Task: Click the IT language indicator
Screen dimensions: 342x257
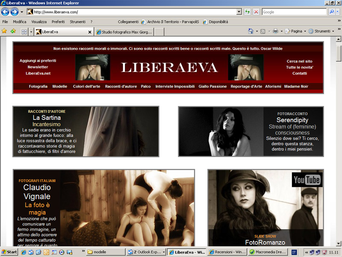Action: (x=294, y=252)
